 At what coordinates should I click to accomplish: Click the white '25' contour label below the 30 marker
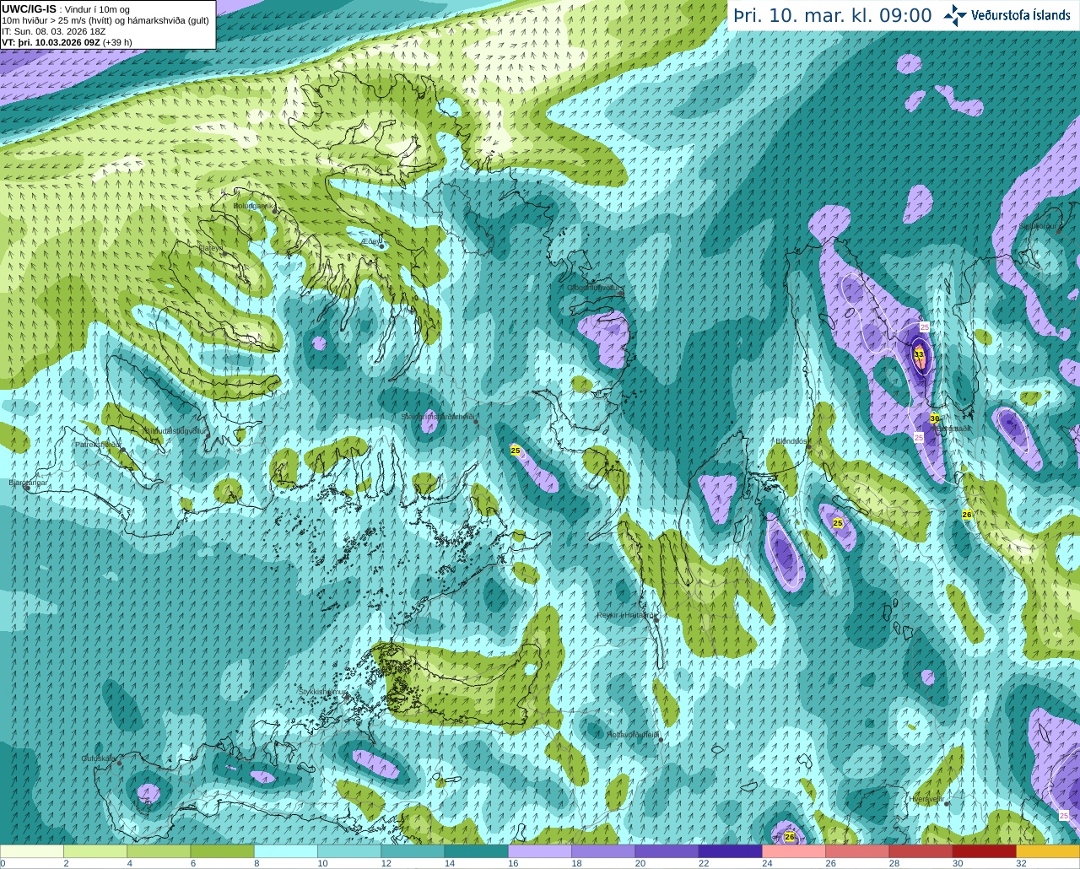[919, 437]
